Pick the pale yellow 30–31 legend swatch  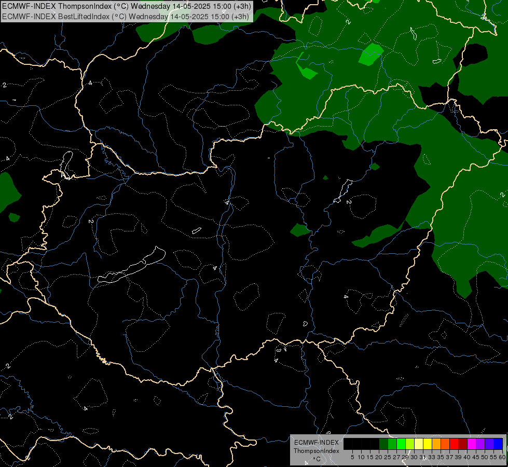coord(419,444)
